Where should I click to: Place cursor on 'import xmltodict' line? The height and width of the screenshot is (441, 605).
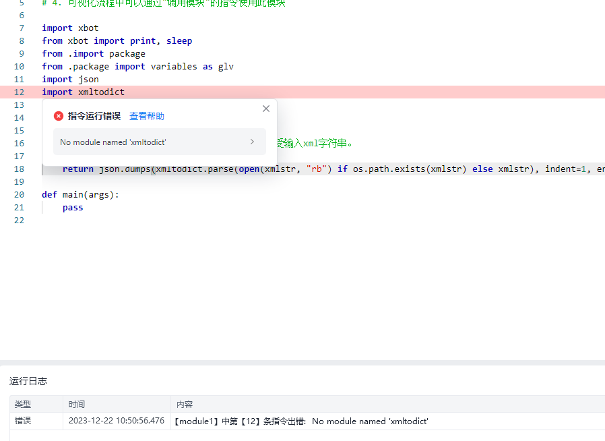pyautogui.click(x=83, y=92)
